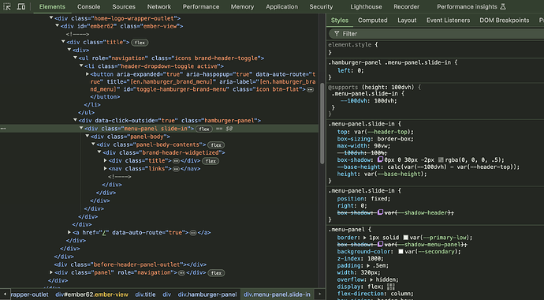Click the rgba(0, 0, 0, .5) color swatch
Screen dimensions: 544x300
coord(441,160)
